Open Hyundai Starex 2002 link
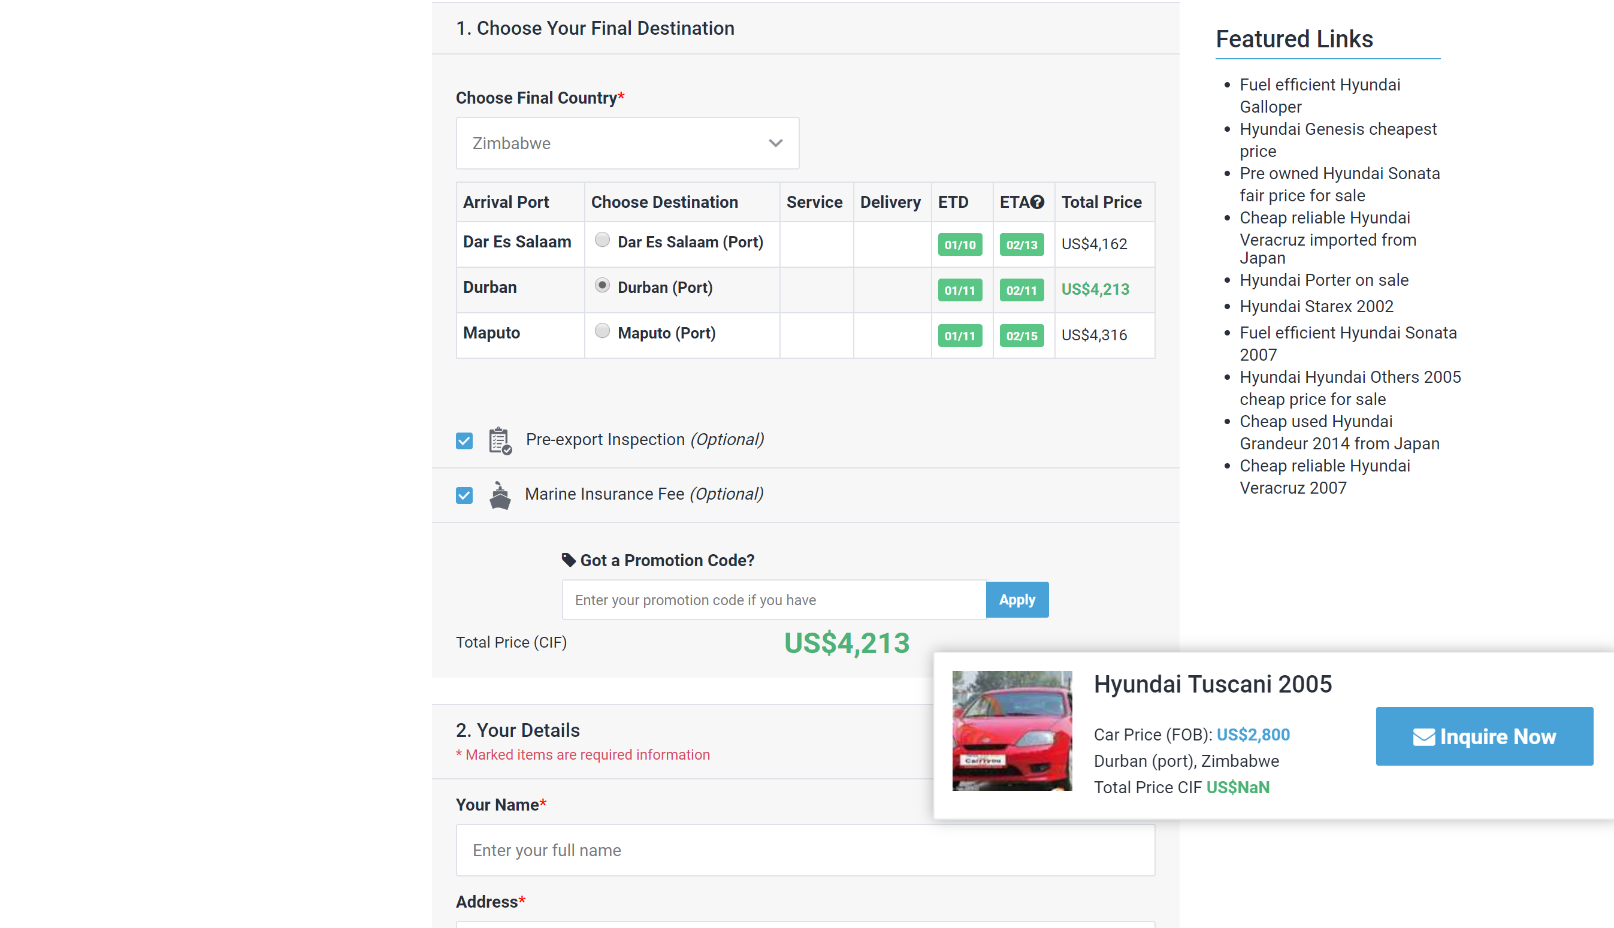This screenshot has height=928, width=1614. point(1316,306)
